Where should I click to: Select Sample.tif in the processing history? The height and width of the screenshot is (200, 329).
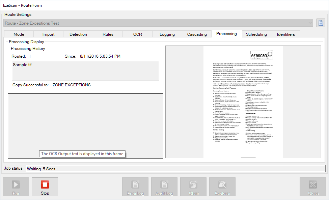coord(23,65)
